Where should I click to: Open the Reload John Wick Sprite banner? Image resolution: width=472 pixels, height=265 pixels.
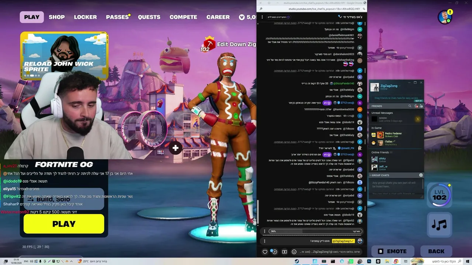[x=65, y=56]
